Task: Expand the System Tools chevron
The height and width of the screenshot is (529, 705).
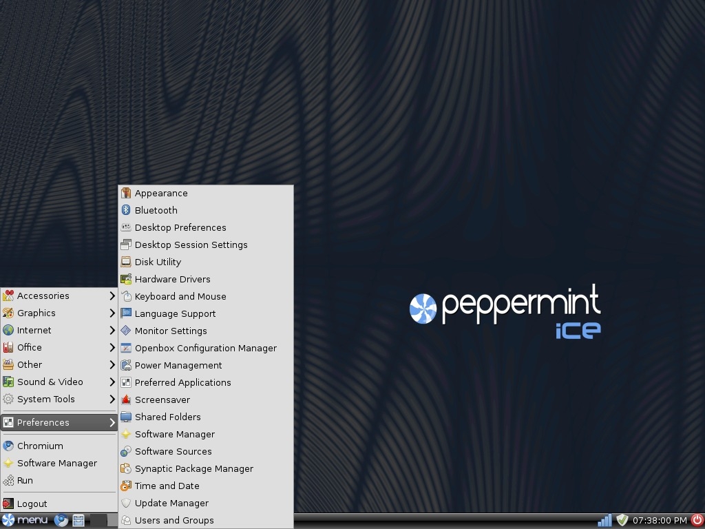Action: coord(112,399)
